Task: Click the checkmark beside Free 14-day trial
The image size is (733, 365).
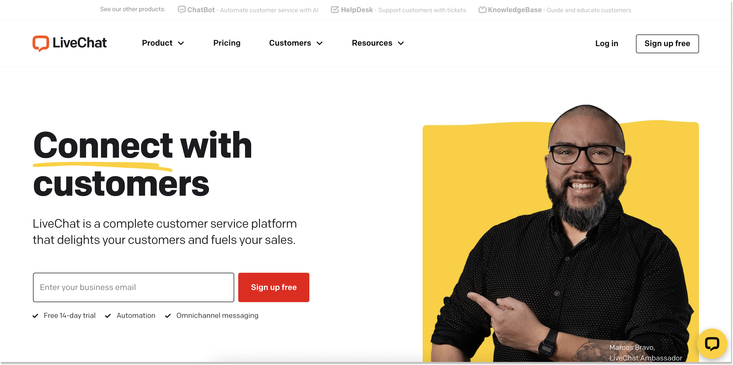Action: (x=35, y=316)
